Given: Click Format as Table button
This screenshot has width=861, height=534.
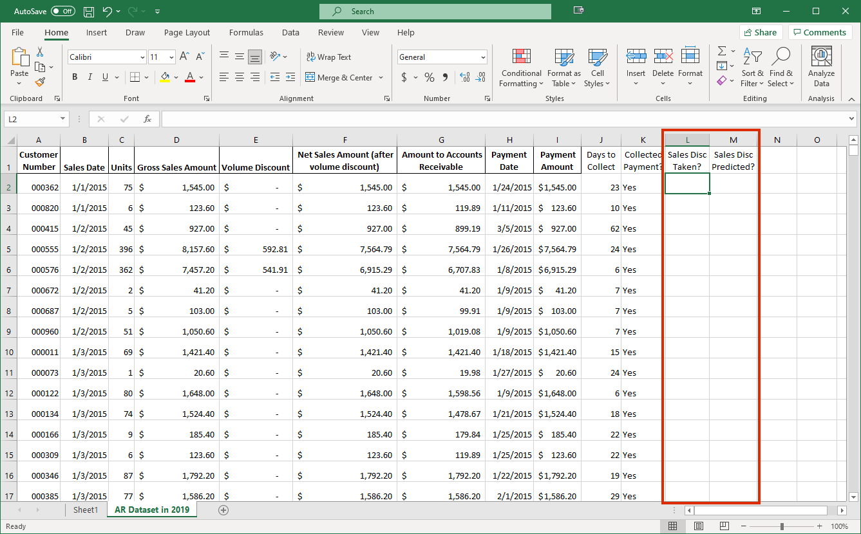Looking at the screenshot, I should [563, 68].
